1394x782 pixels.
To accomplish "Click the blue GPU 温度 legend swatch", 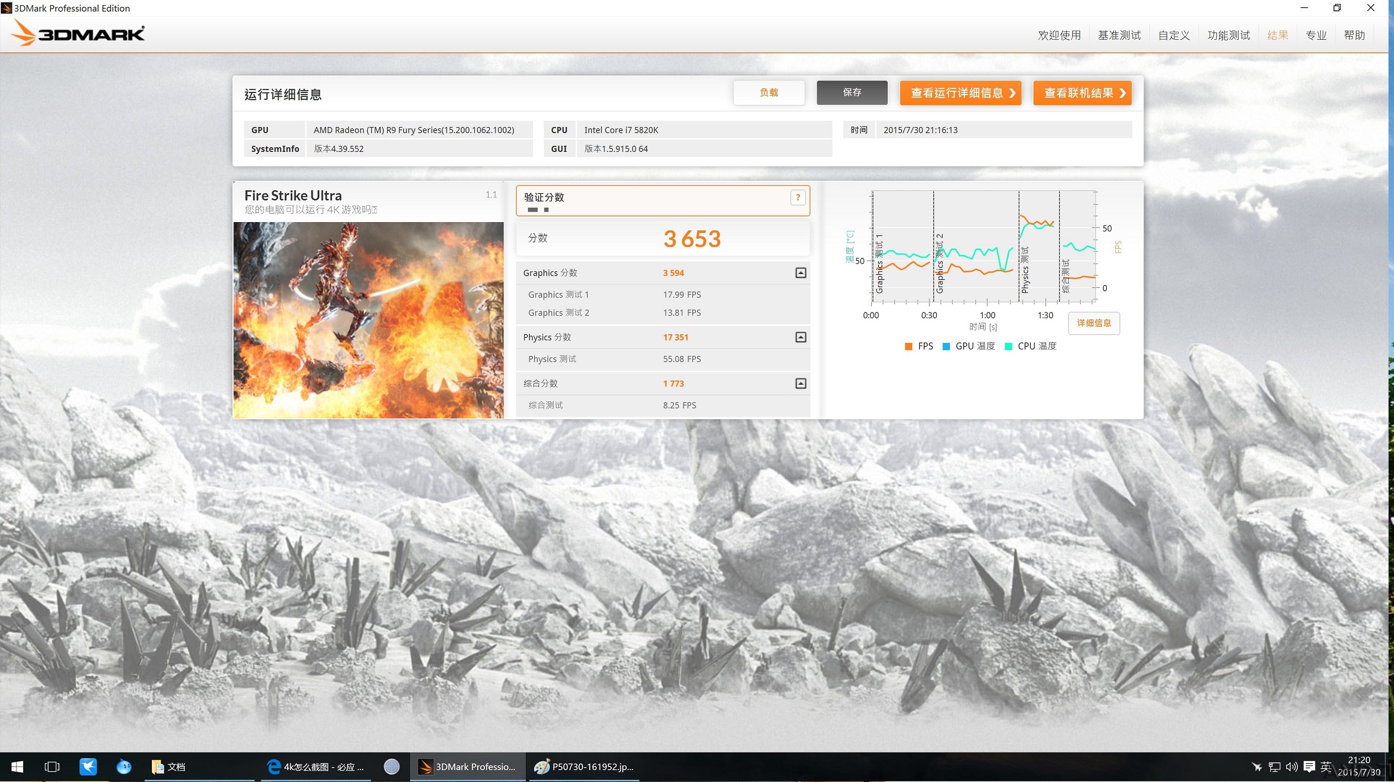I will coord(946,347).
